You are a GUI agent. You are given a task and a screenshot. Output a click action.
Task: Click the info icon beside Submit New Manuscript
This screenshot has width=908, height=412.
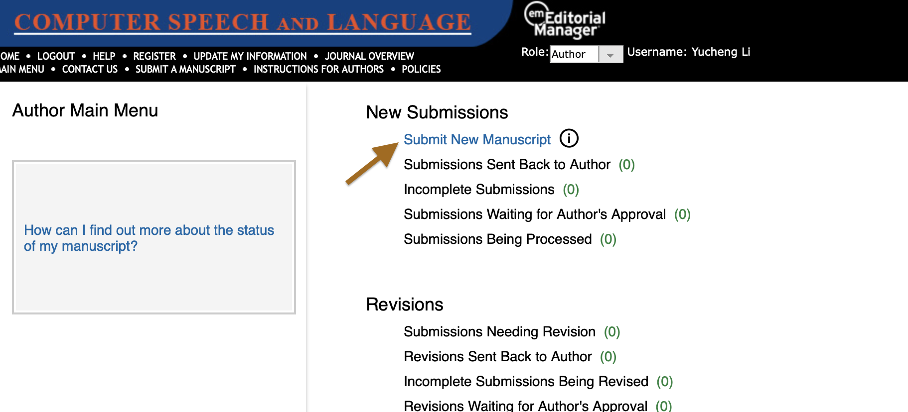click(569, 138)
